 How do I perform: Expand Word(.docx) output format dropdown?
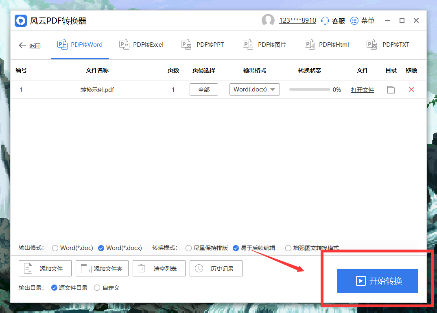pyautogui.click(x=254, y=89)
